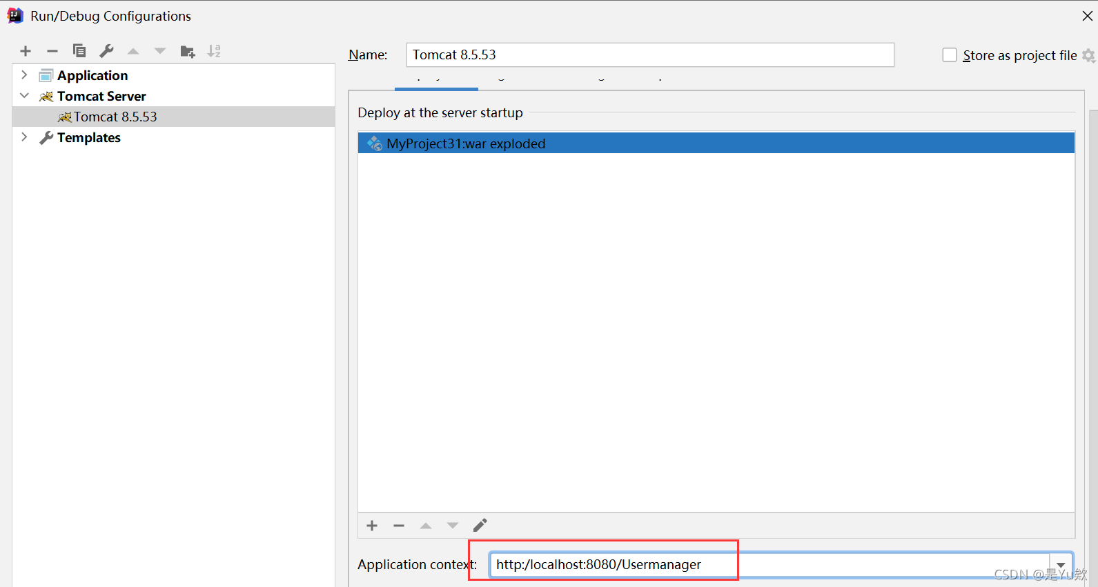This screenshot has height=587, width=1098.
Task: Add a new run configuration
Action: coord(26,51)
